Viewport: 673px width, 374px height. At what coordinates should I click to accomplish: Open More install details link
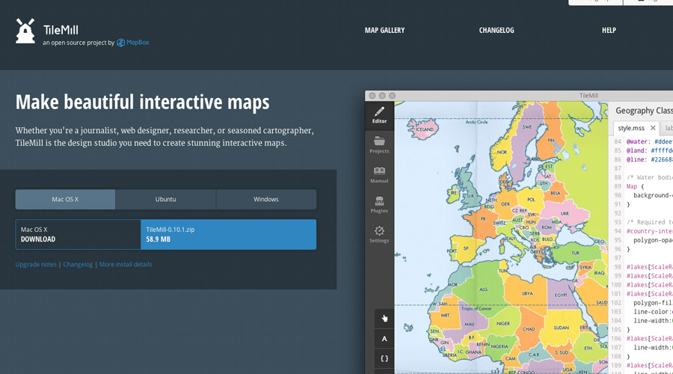point(126,265)
